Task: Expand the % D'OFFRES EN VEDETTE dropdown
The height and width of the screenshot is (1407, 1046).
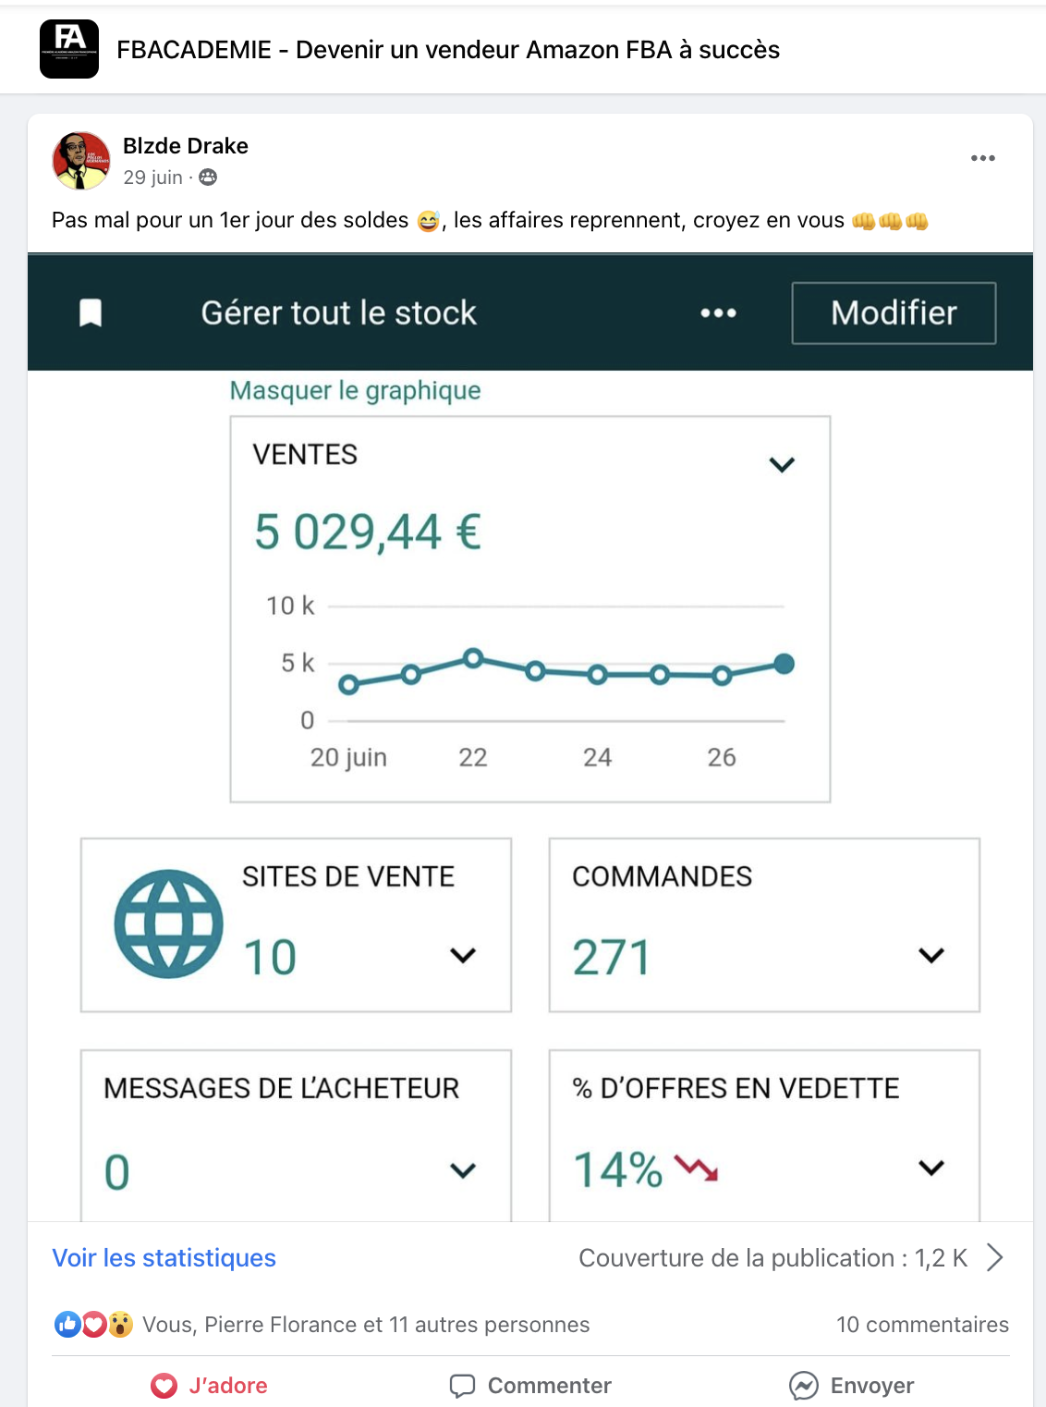Action: point(931,1168)
